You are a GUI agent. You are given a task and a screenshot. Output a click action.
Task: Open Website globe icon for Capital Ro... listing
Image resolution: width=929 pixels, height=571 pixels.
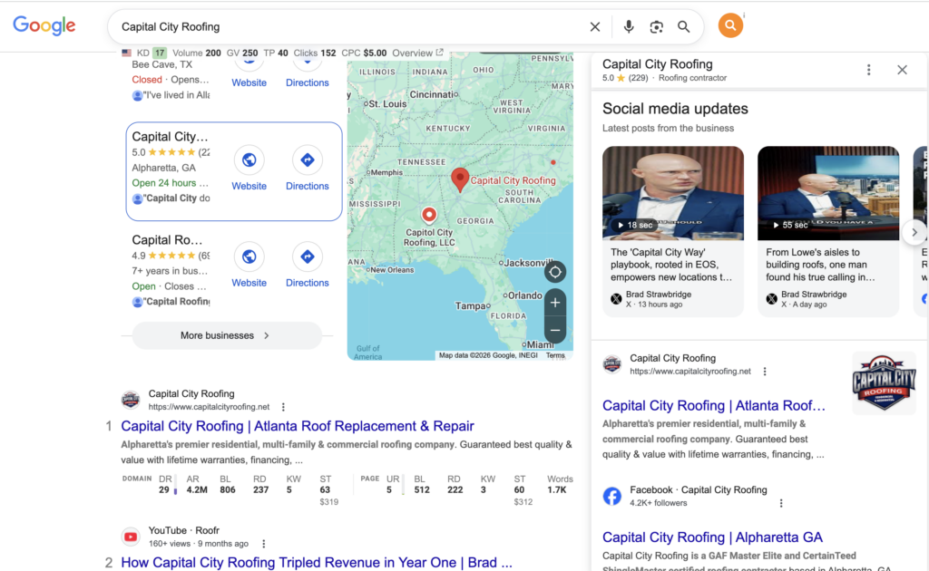[x=249, y=256]
